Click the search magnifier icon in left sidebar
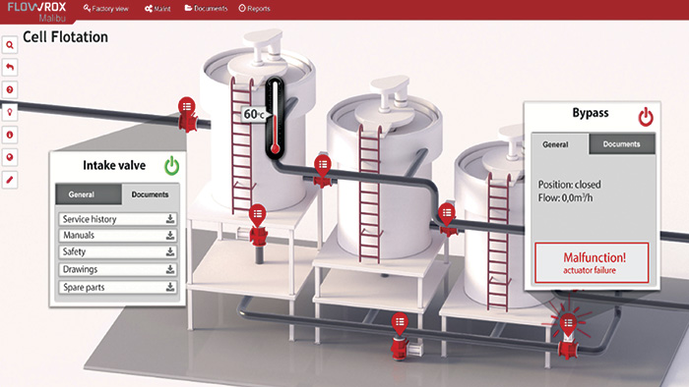The image size is (689, 387). coord(10,45)
